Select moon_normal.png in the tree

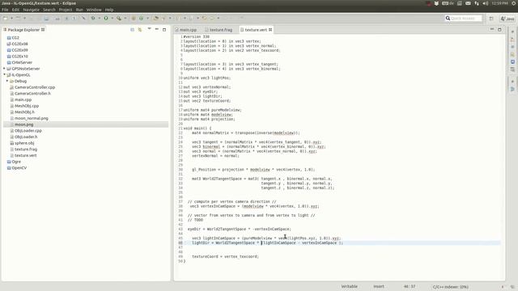31,119
